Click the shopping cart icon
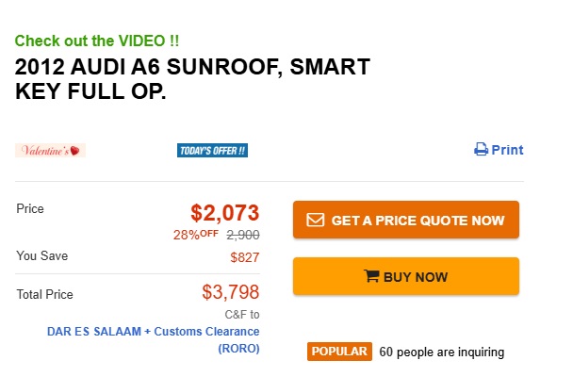The width and height of the screenshot is (573, 377). pyautogui.click(x=371, y=277)
